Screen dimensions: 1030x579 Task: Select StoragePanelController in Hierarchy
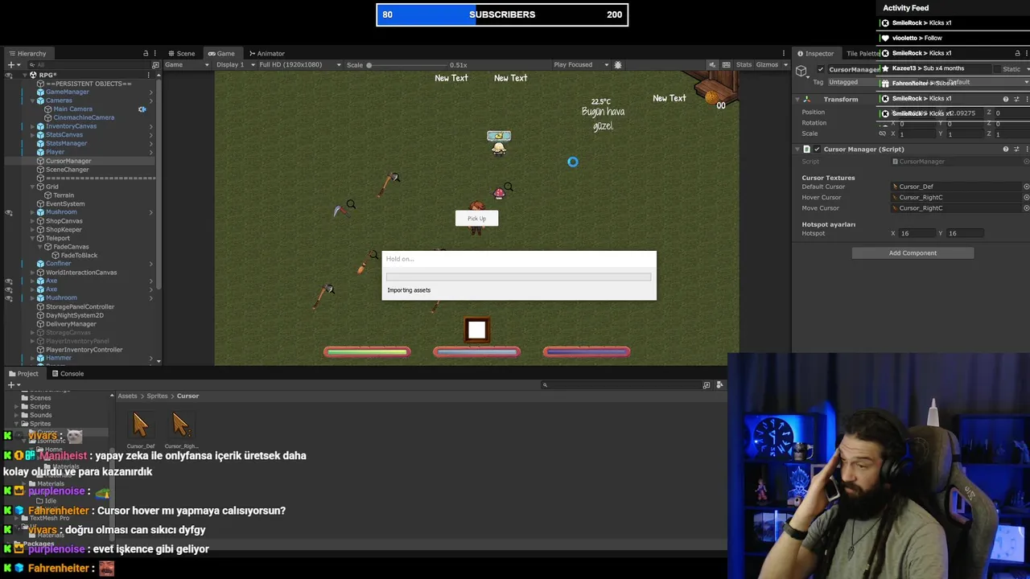(80, 306)
